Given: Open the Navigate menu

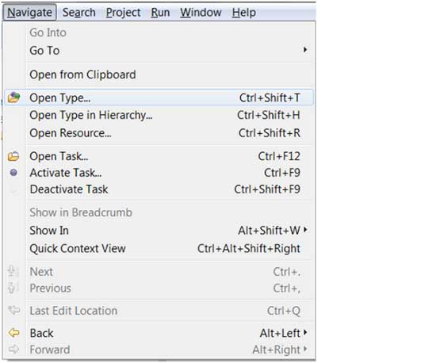Looking at the screenshot, I should tap(29, 12).
